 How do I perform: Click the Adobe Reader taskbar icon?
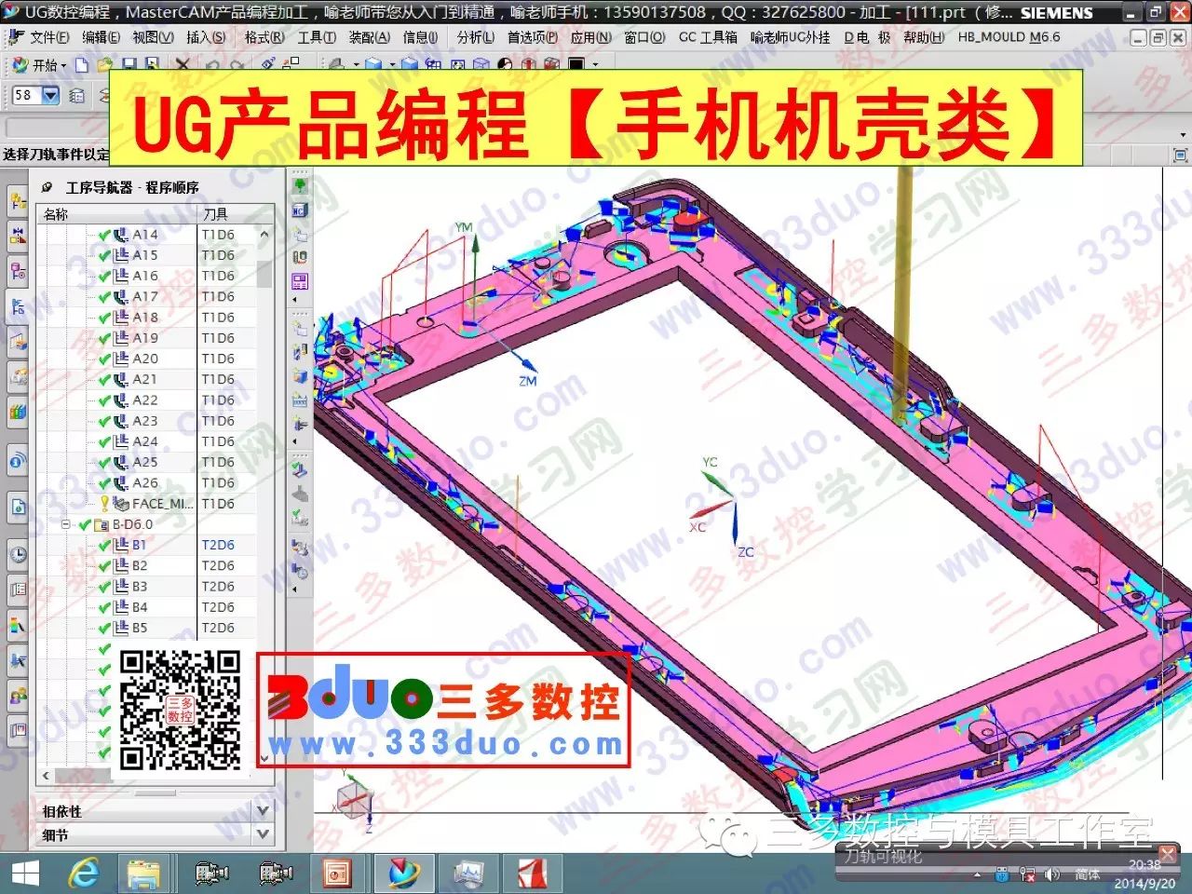[x=531, y=874]
